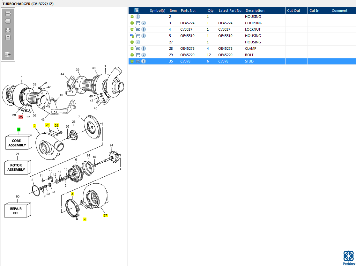Click gear icon for CLAMP row
This screenshot has width=356, height=266.
(x=132, y=48)
